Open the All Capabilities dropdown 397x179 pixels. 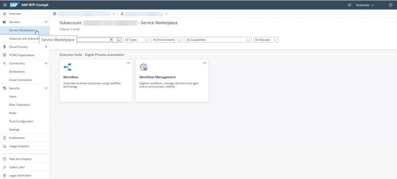[218, 40]
